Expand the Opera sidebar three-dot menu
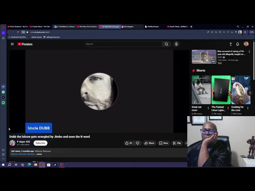This screenshot has height=191, width=255. point(3,159)
